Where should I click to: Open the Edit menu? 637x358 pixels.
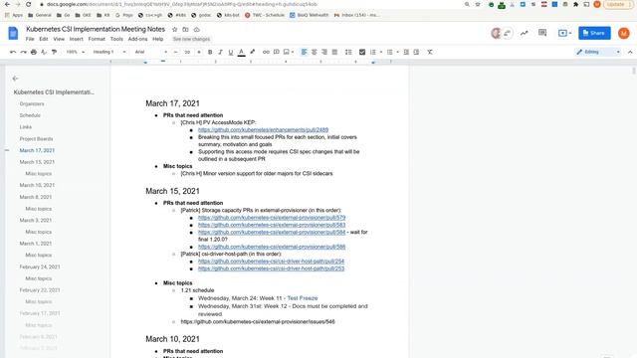coord(44,39)
